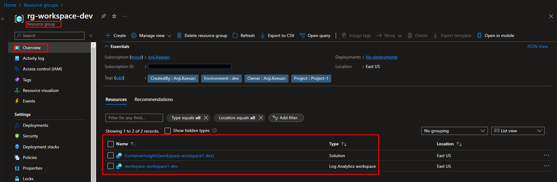Viewport: 557px width, 182px height.
Task: Click Delete resource group
Action: (202, 35)
